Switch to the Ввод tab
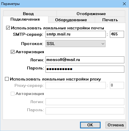Viewport: 129px width, 131px height. 30,14
